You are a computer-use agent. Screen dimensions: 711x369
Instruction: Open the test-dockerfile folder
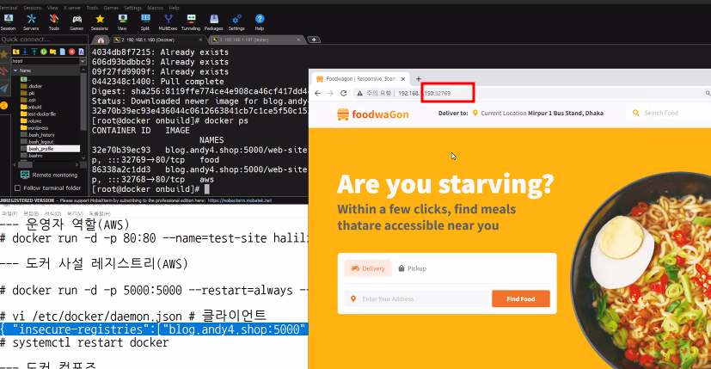(38, 114)
